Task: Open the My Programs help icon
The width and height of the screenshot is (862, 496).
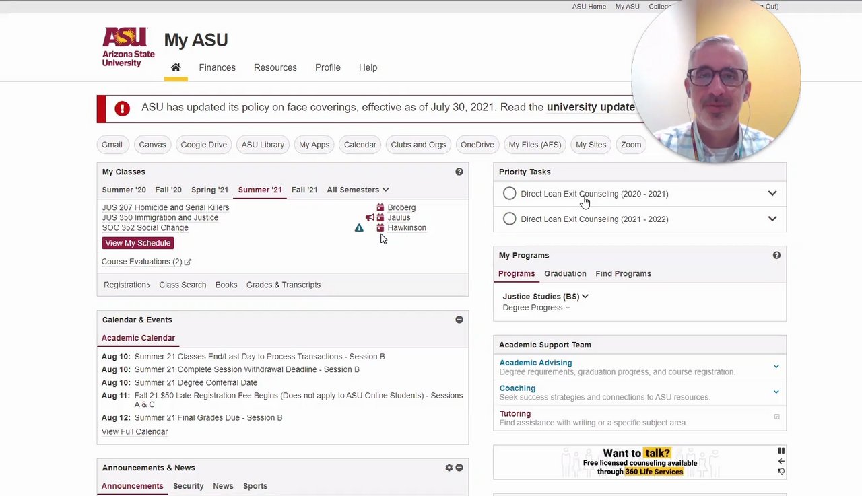Action: click(x=776, y=256)
